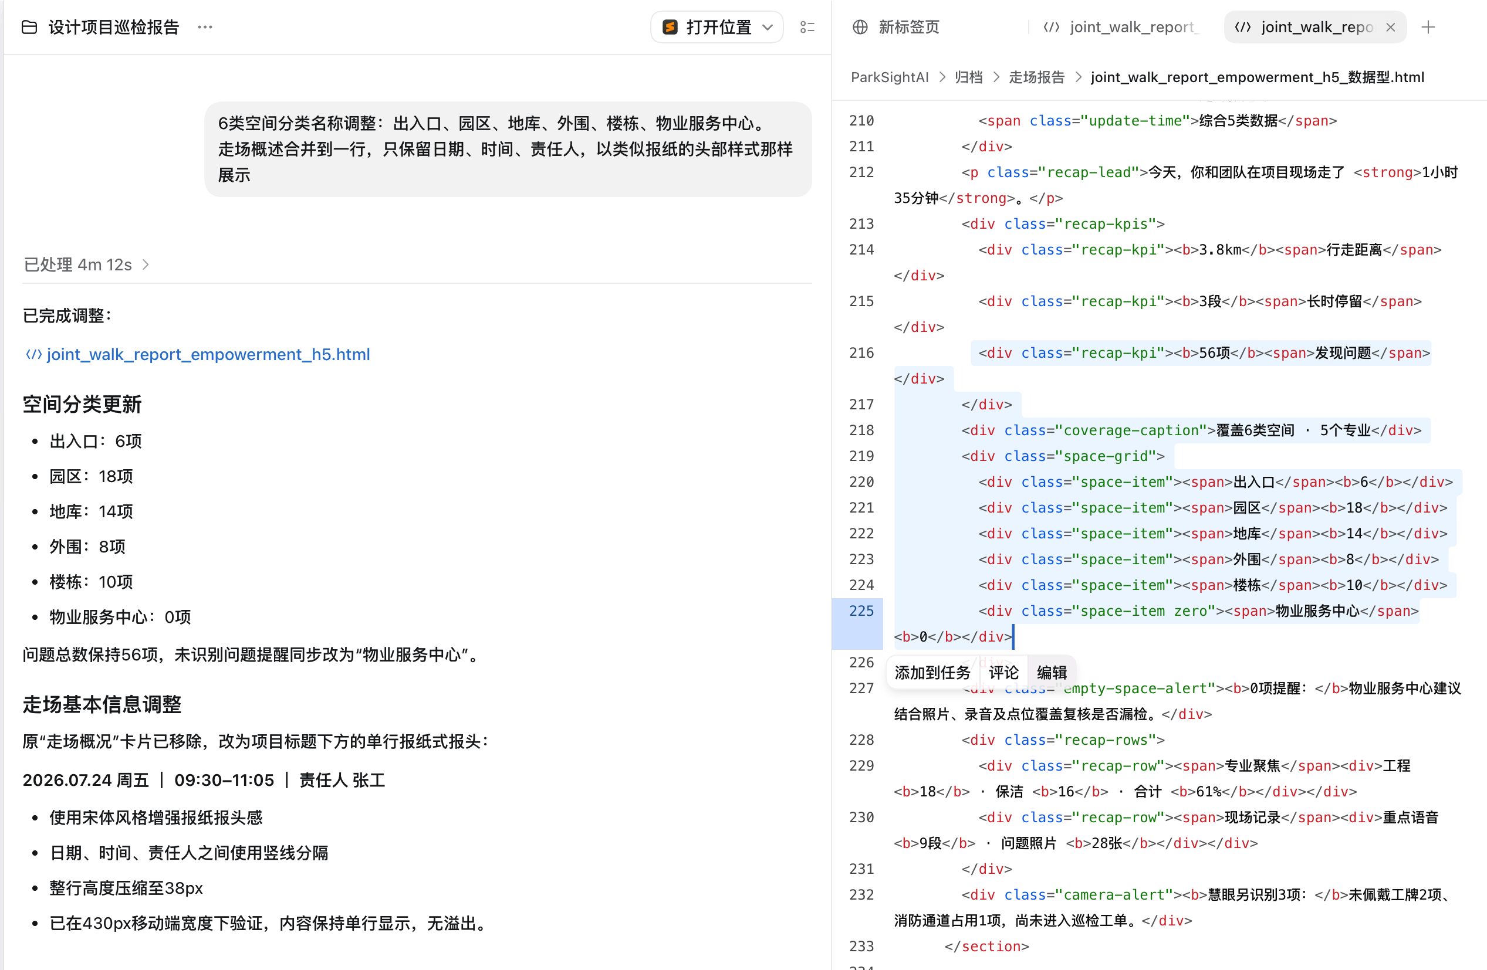Click 添加到任务 in the selection popup
The width and height of the screenshot is (1487, 970).
coord(932,672)
